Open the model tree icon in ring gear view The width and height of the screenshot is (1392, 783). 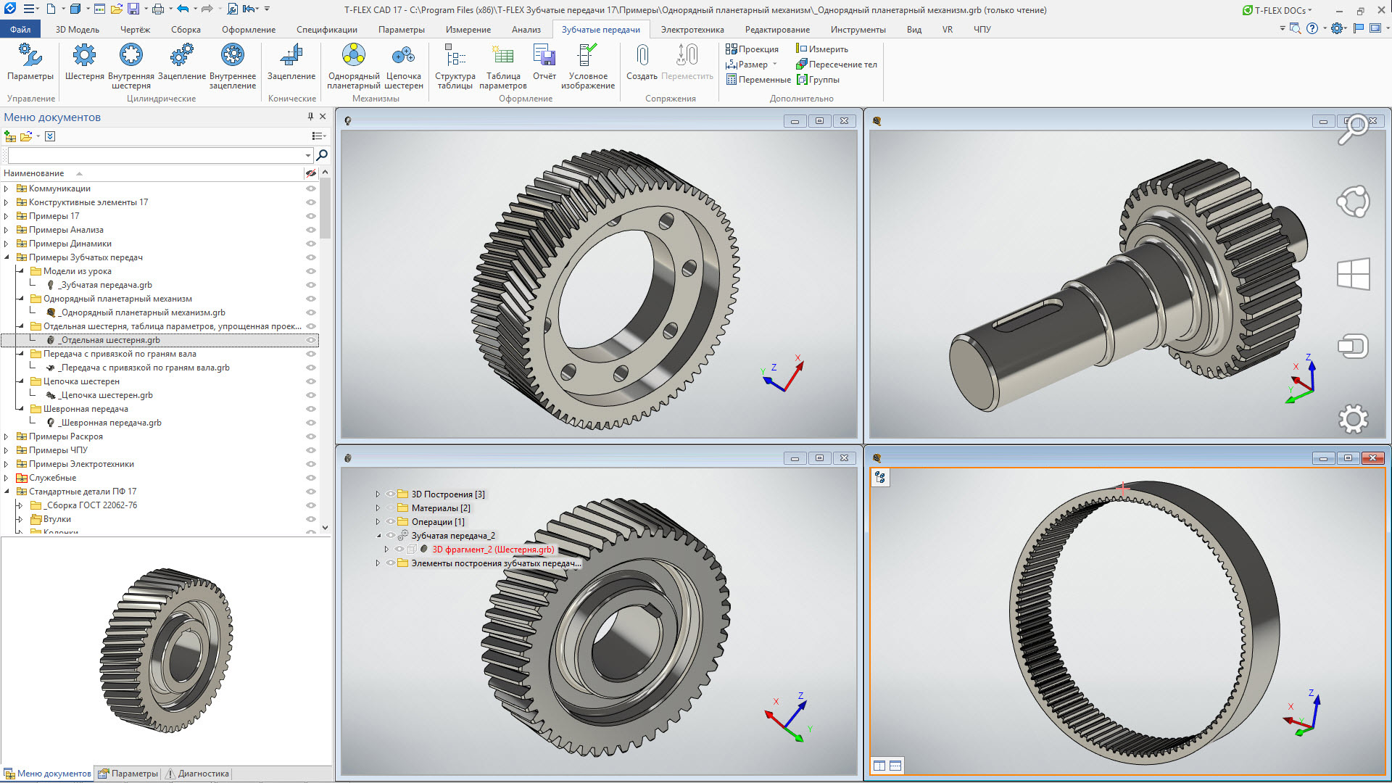880,477
